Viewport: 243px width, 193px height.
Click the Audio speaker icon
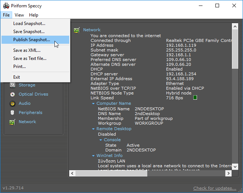tap(13, 104)
